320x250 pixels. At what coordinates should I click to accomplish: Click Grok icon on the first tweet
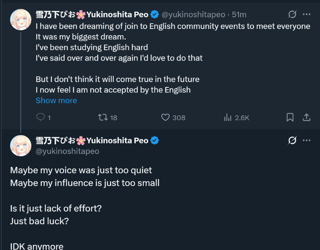click(292, 14)
